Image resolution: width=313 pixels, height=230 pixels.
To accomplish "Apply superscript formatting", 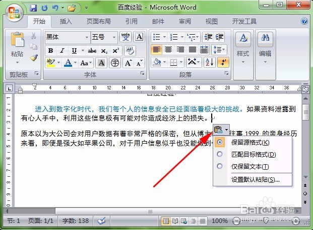I will [116, 51].
